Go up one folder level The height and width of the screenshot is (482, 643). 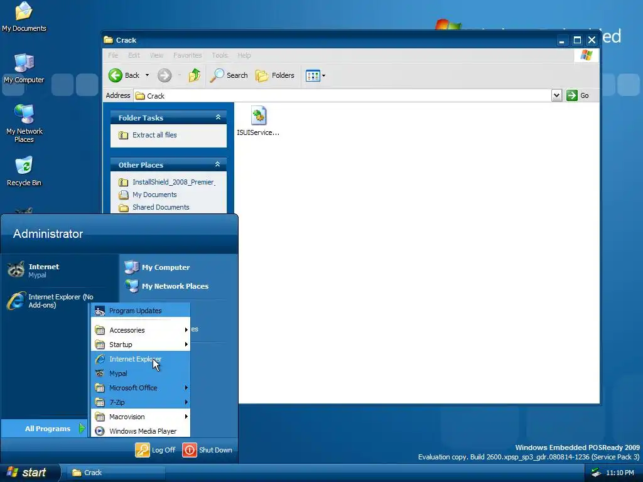(x=195, y=75)
